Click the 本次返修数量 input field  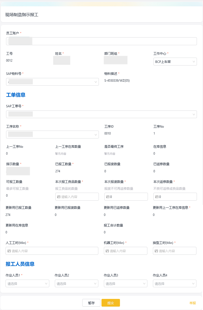click(x=175, y=197)
